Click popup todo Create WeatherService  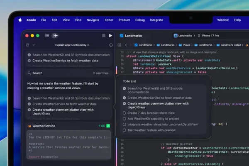(160, 98)
